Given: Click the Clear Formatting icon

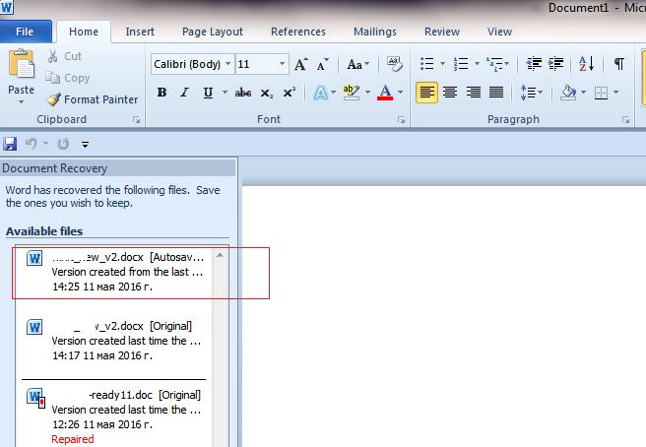Looking at the screenshot, I should 394,65.
